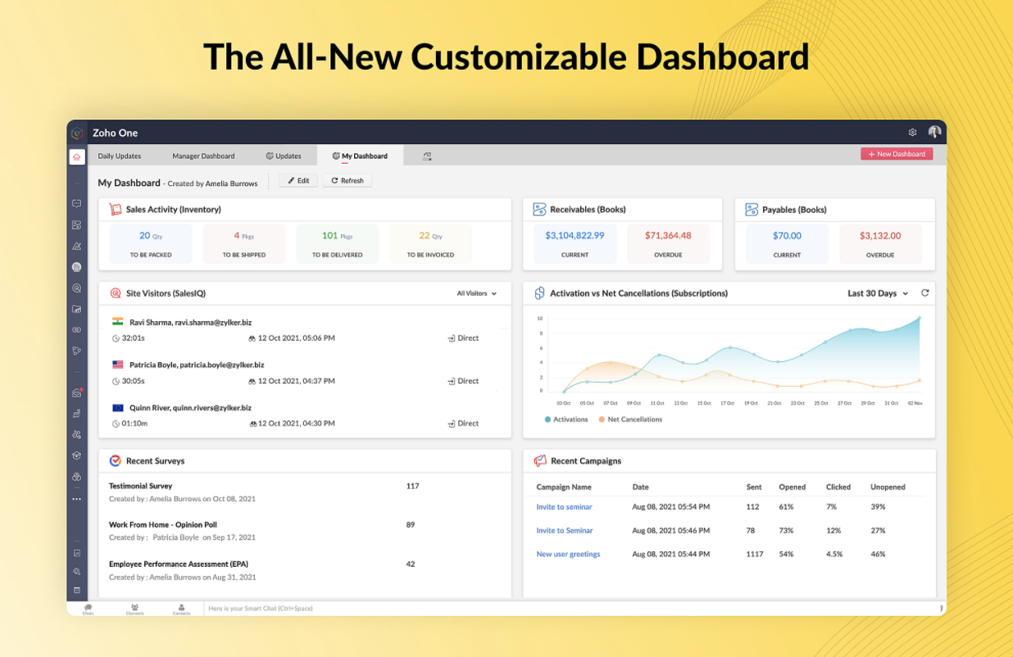
Task: Switch to the Daily Updates tab
Action: click(x=120, y=156)
